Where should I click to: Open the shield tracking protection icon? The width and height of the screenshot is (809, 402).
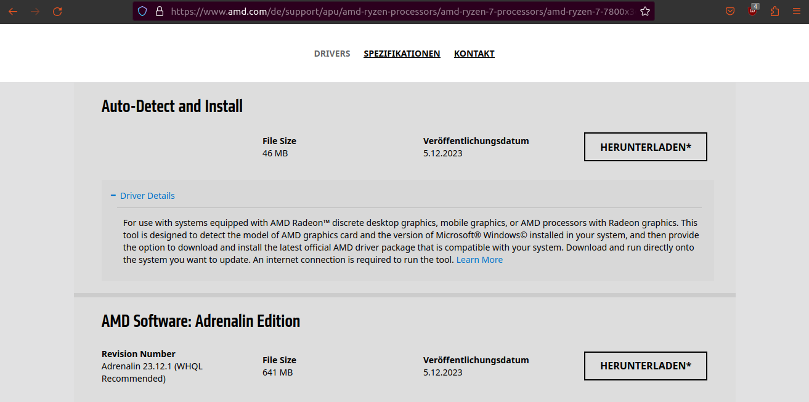pos(142,11)
